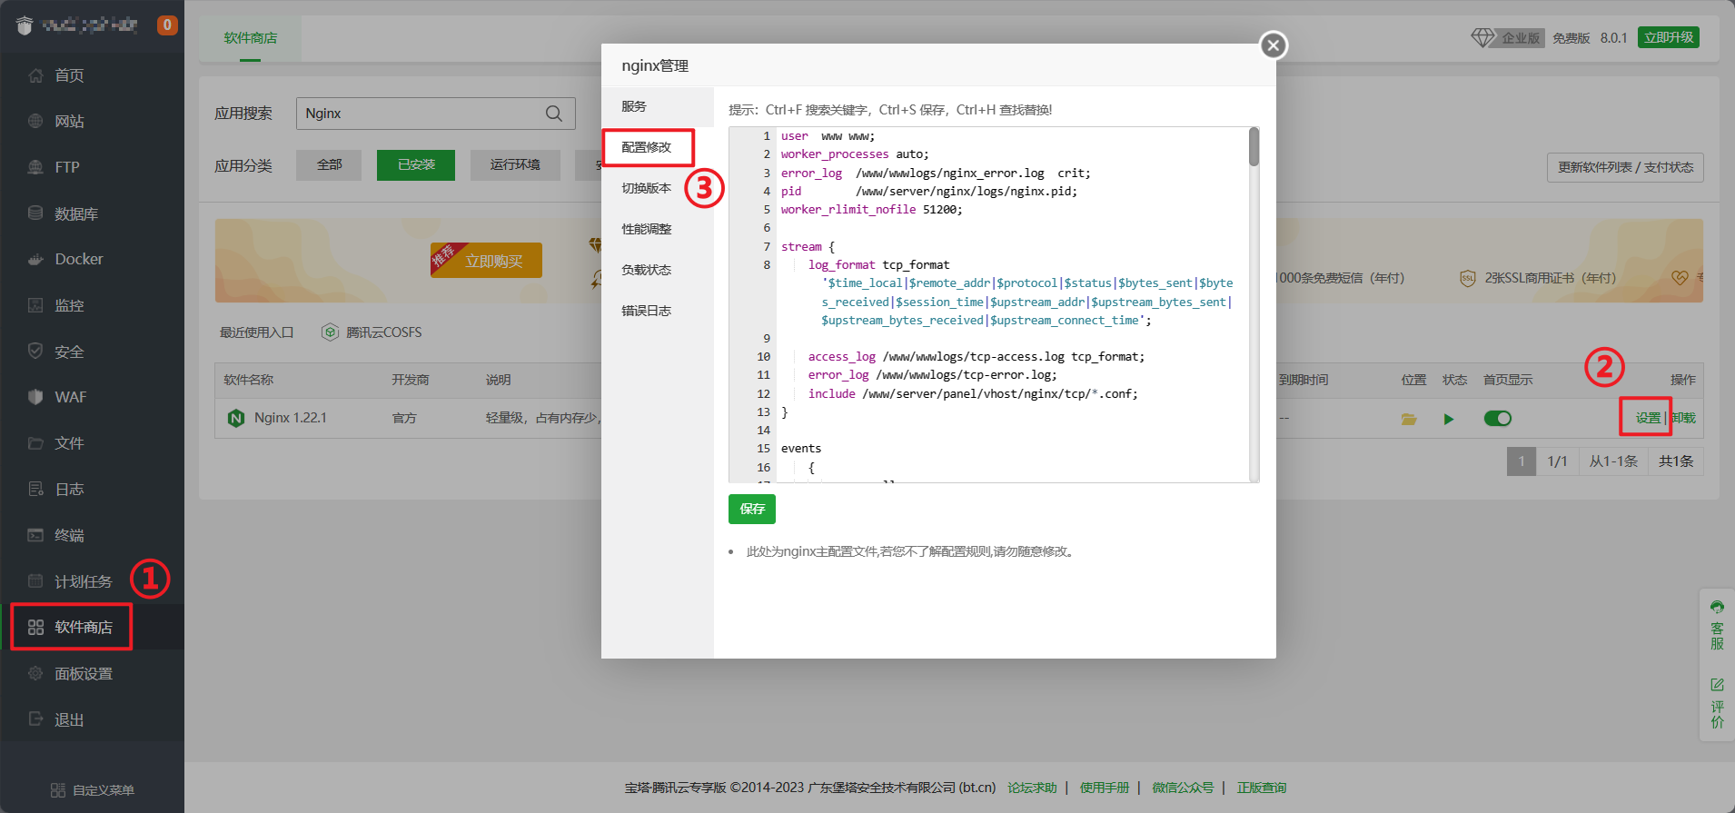The height and width of the screenshot is (813, 1735).
Task: Click the 应用搜索 input field
Action: (436, 114)
